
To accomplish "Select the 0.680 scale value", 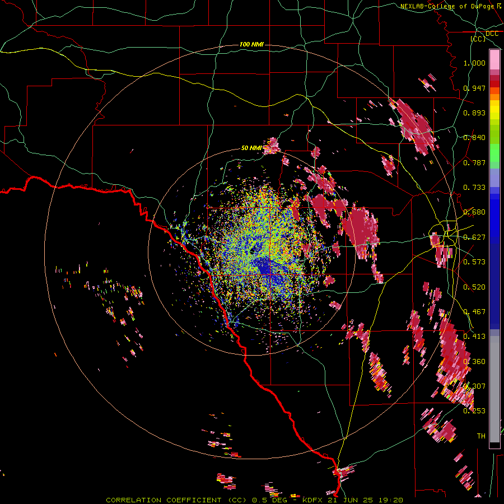I will (474, 212).
